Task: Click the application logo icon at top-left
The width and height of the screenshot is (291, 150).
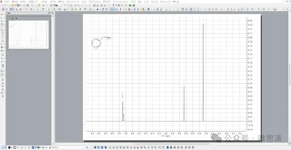Action: click(1, 1)
